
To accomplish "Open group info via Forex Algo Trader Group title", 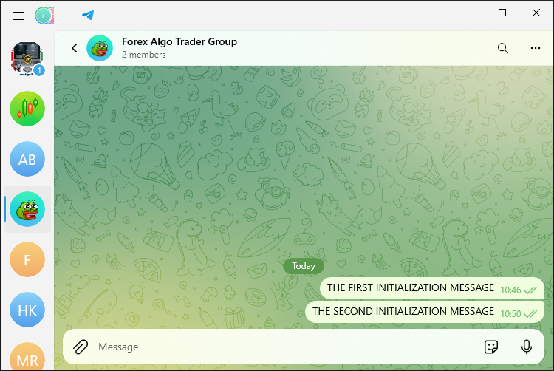I will (x=179, y=41).
